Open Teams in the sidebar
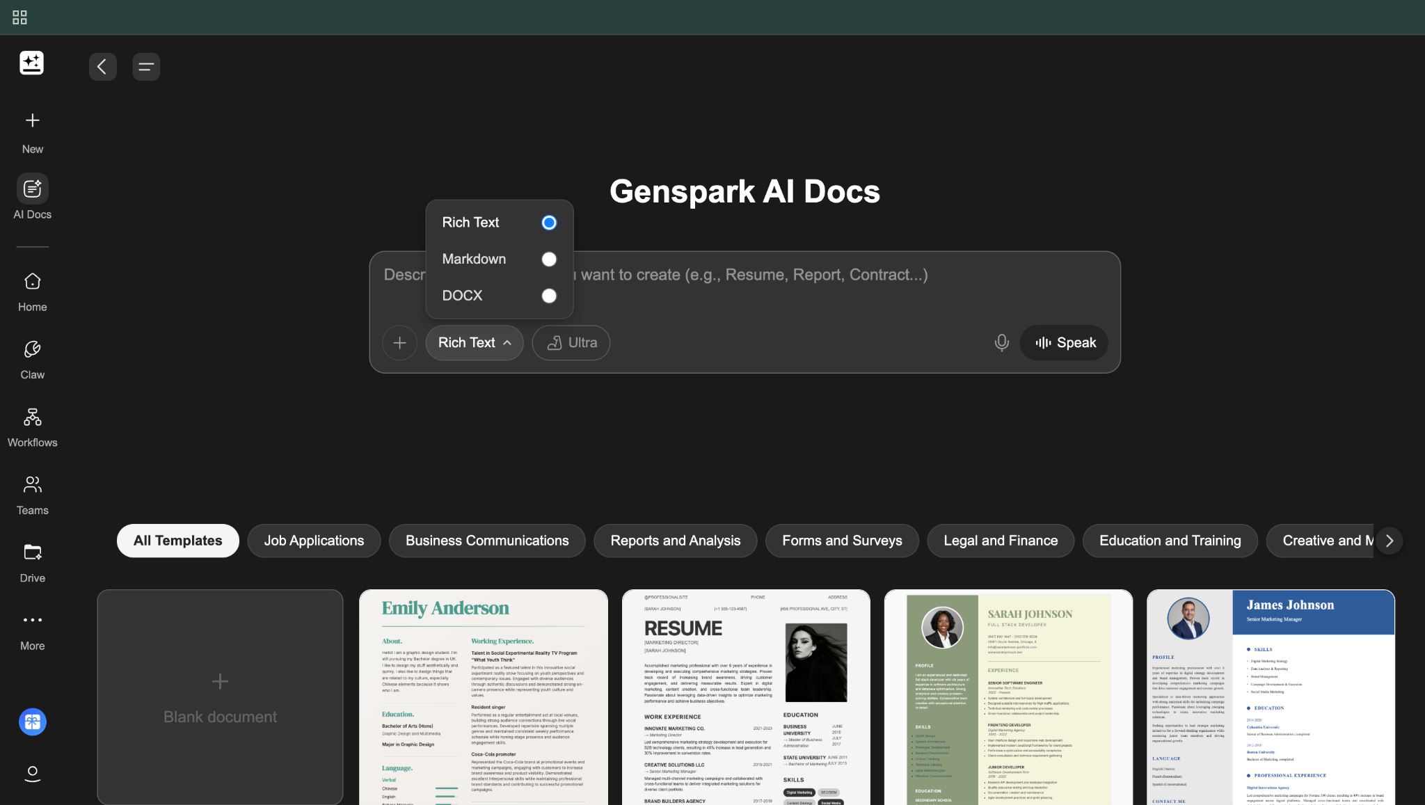The height and width of the screenshot is (805, 1425). click(32, 495)
